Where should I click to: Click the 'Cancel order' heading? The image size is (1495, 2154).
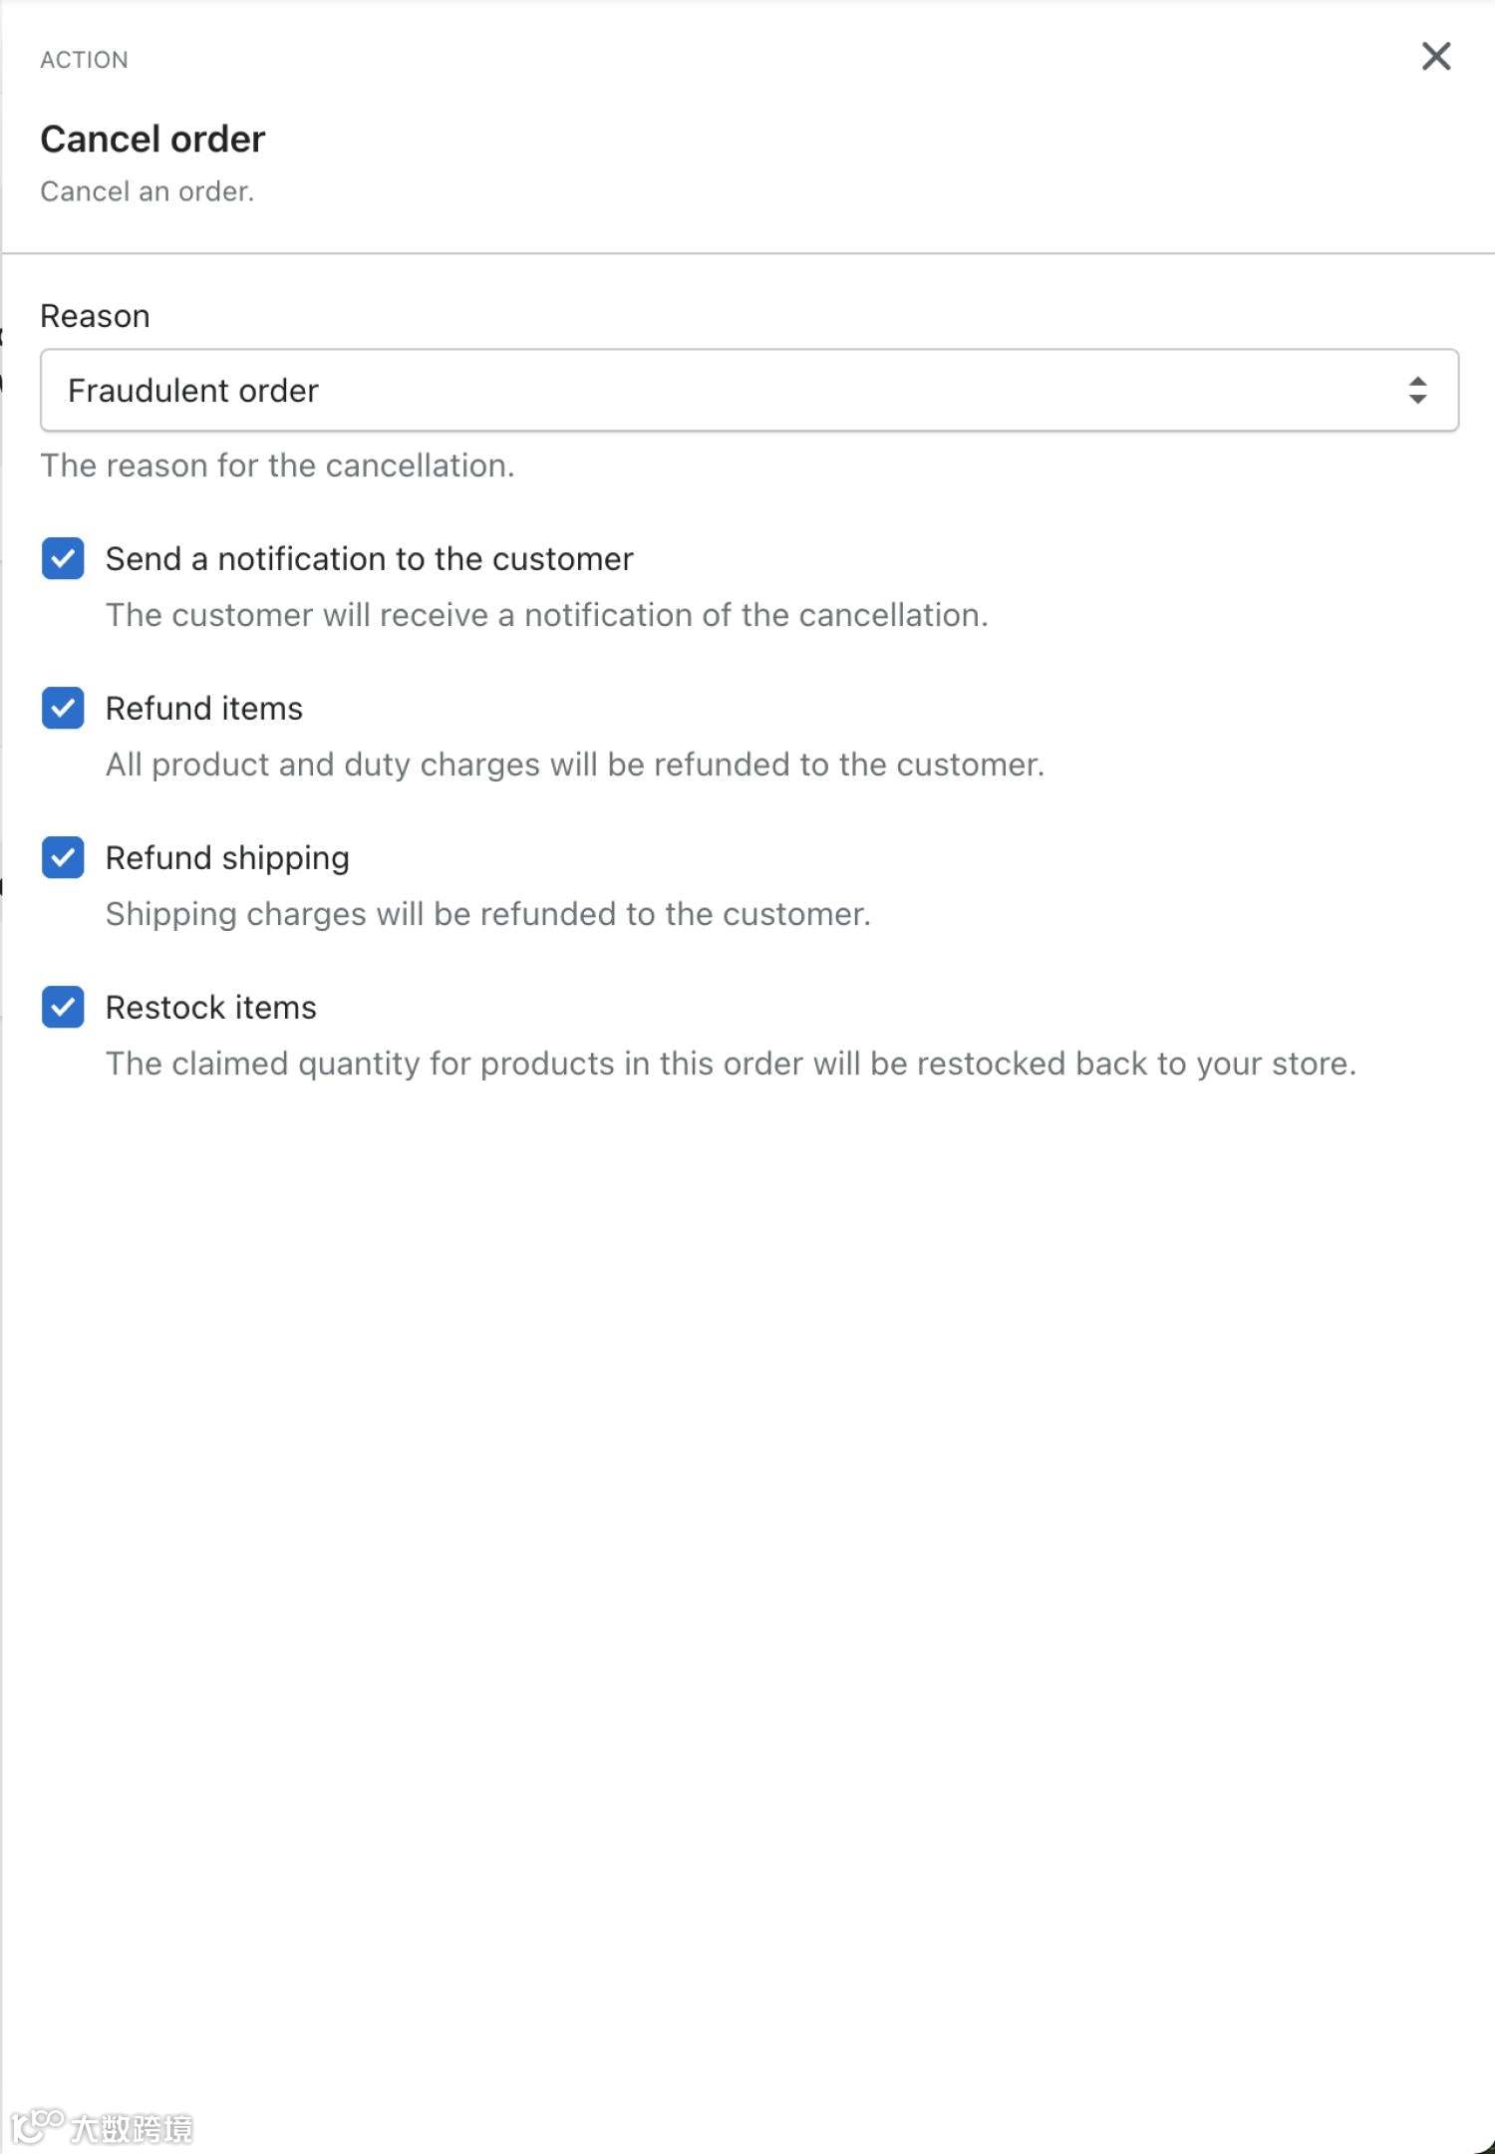(x=152, y=140)
